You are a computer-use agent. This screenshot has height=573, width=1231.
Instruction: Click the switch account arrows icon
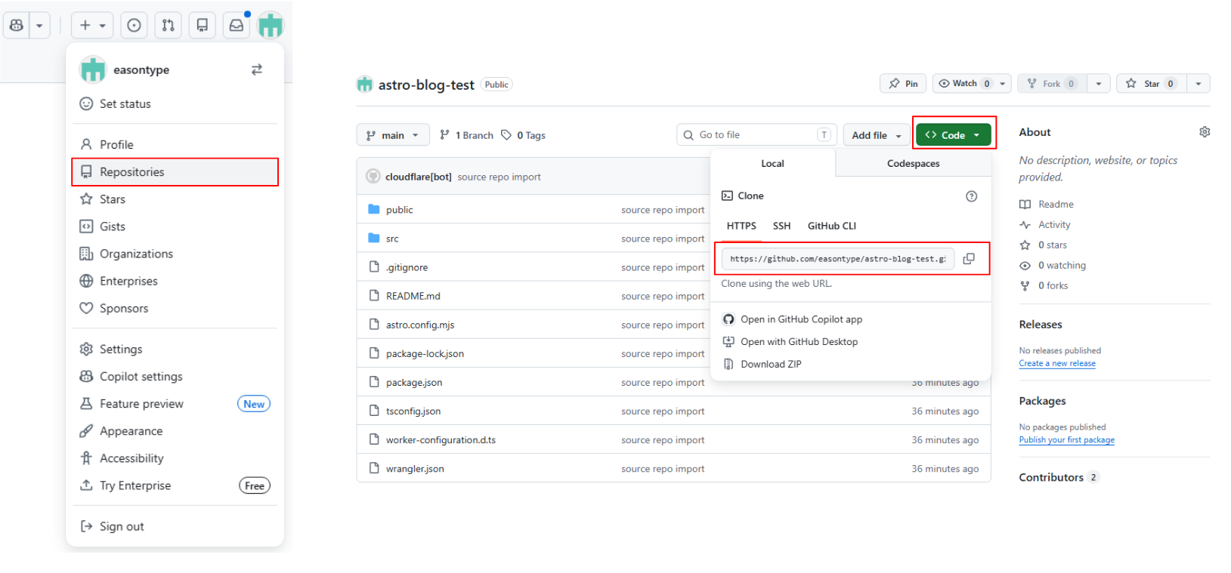pos(257,69)
